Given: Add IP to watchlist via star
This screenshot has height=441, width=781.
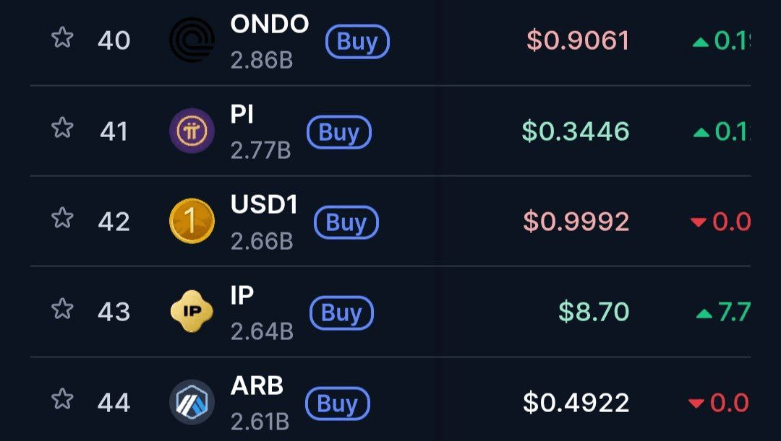Looking at the screenshot, I should pyautogui.click(x=62, y=308).
